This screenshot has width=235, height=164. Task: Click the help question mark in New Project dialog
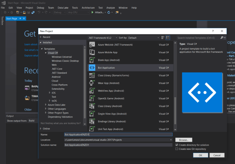(x=213, y=31)
